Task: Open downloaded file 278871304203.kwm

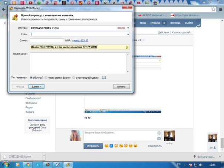Action: (x=20, y=157)
